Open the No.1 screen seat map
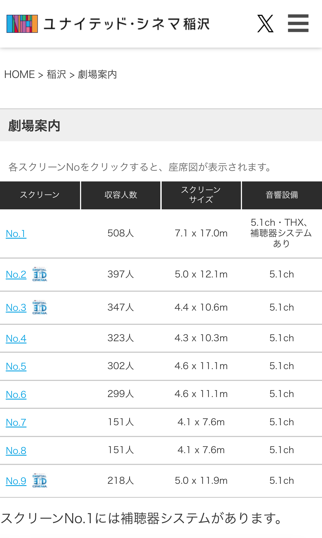Viewport: 322px width, 538px height. 16,233
